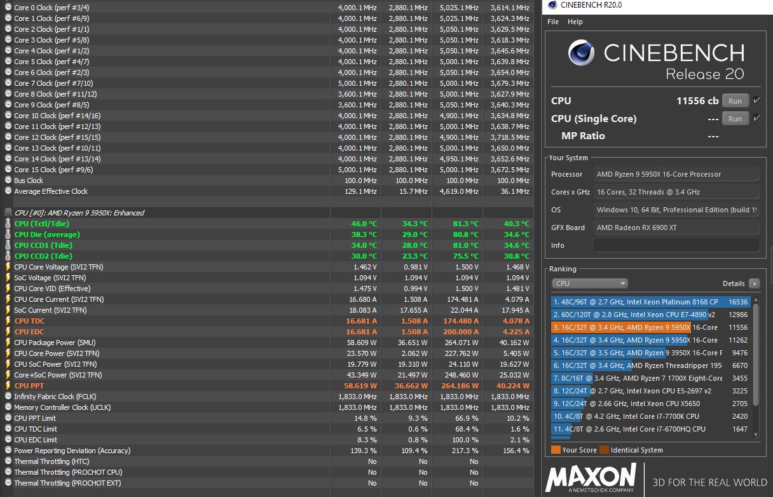The width and height of the screenshot is (773, 497).
Task: Click the CPU PPT lightning icon
Action: point(8,386)
